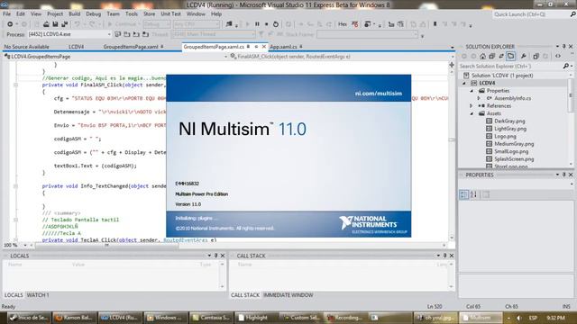577x324 pixels.
Task: Toggle Show All Files in Solution Explorer
Action: (x=511, y=56)
